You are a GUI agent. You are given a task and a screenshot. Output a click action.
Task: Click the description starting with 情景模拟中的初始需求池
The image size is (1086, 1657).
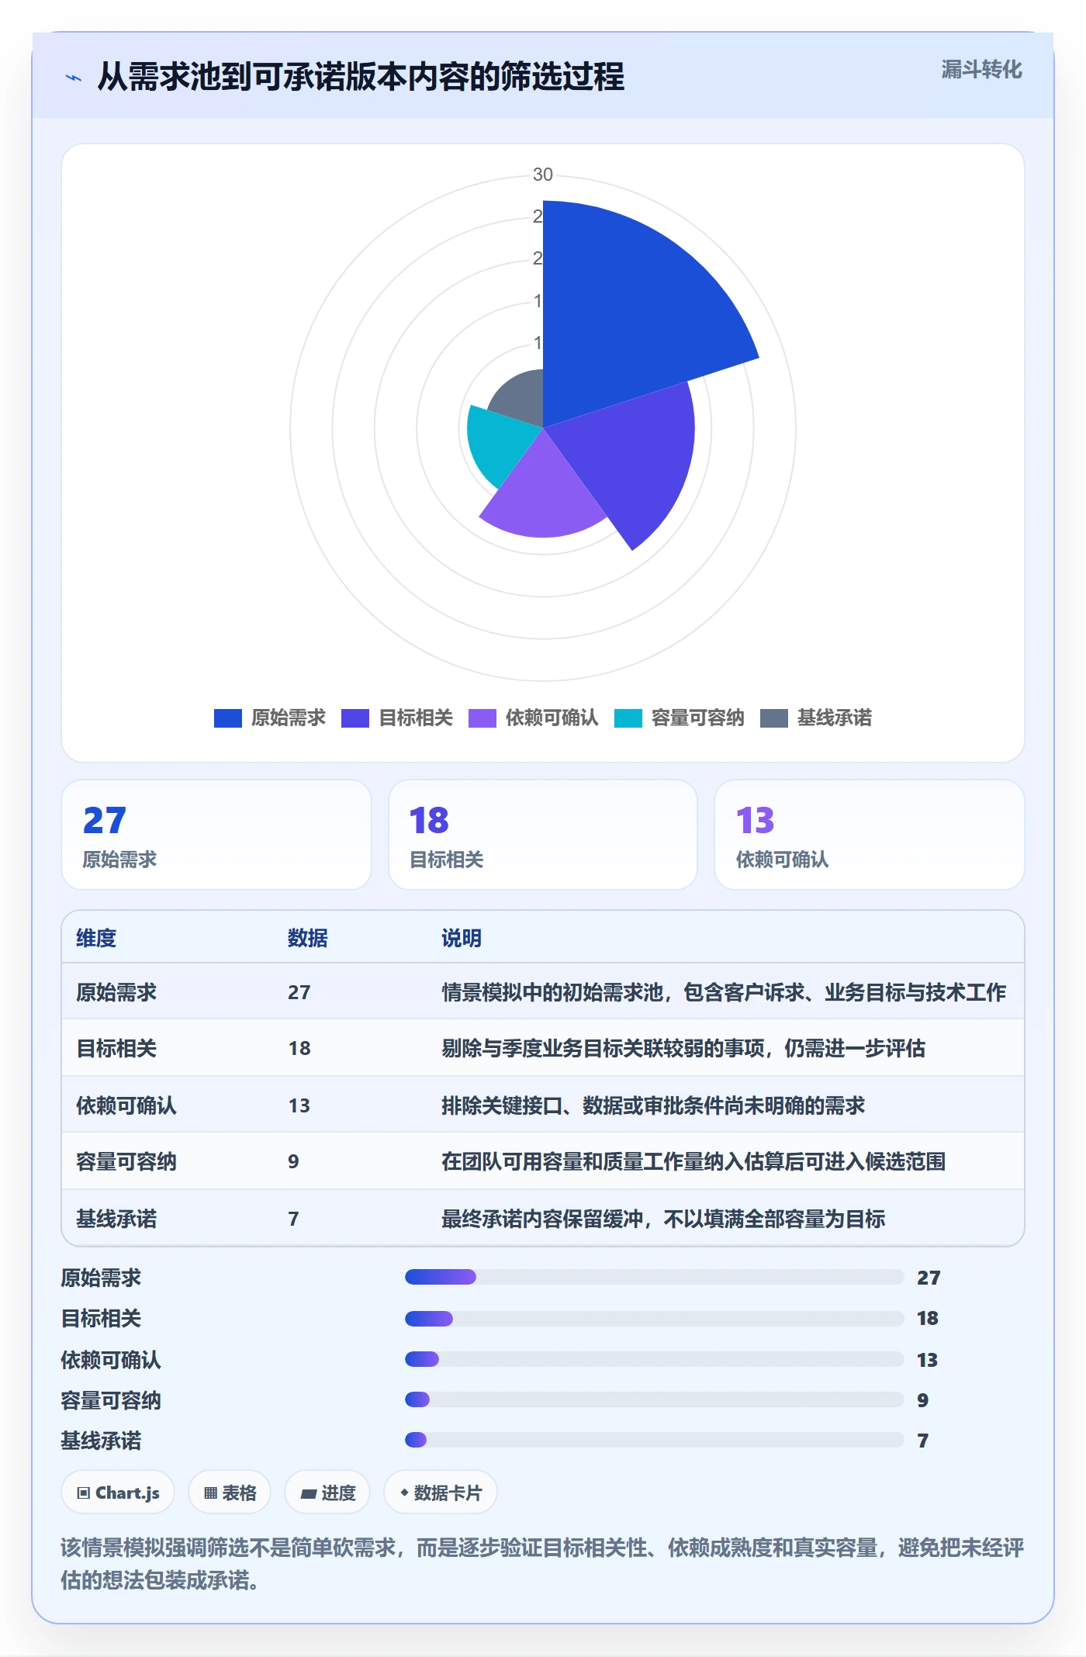tap(724, 992)
